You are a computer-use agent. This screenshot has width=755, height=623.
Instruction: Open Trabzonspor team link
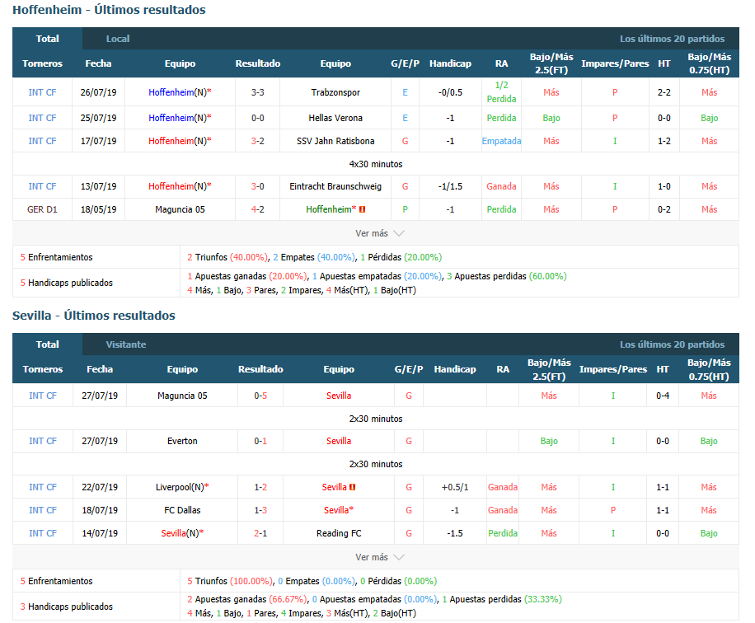pos(335,92)
